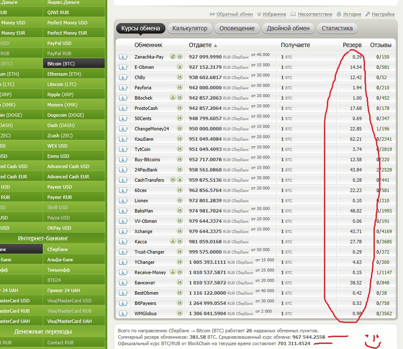Open info icon for Zanachka-Pay row
Image resolution: width=403 pixels, height=349 pixels.
tap(123, 57)
